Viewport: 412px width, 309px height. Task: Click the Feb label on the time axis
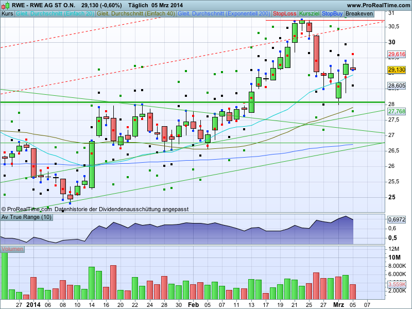(x=194, y=305)
